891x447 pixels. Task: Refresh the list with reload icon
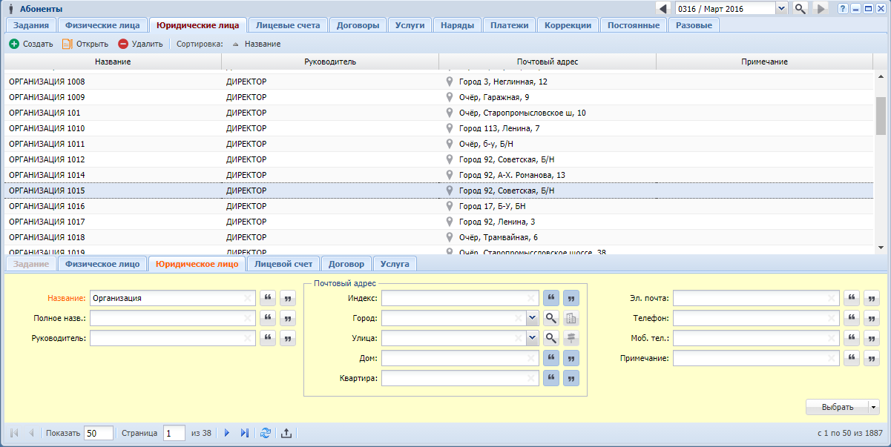[x=266, y=433]
